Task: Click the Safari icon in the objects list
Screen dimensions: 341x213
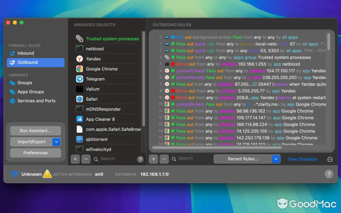Action: tap(79, 99)
